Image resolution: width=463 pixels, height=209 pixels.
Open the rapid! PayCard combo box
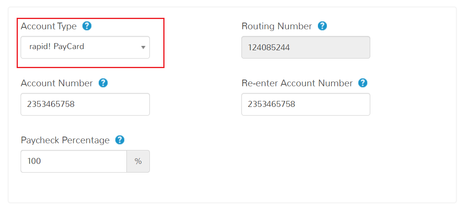click(x=85, y=47)
